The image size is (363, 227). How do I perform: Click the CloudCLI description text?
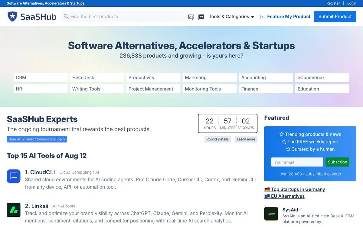tap(140, 183)
